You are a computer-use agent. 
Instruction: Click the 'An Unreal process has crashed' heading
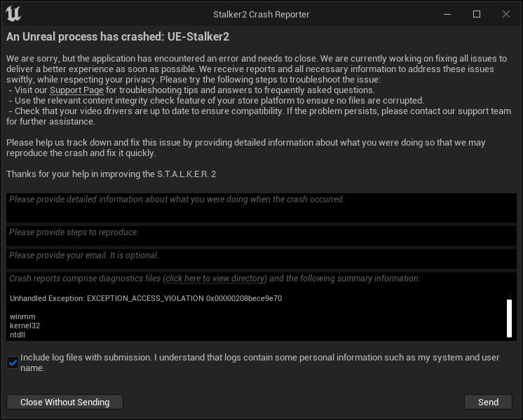pos(118,36)
